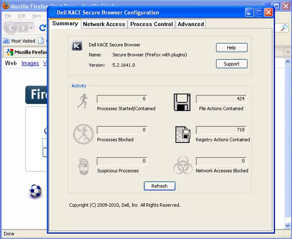The height and width of the screenshot is (239, 292).
Task: Click the Activity group label
Action: 79,86
